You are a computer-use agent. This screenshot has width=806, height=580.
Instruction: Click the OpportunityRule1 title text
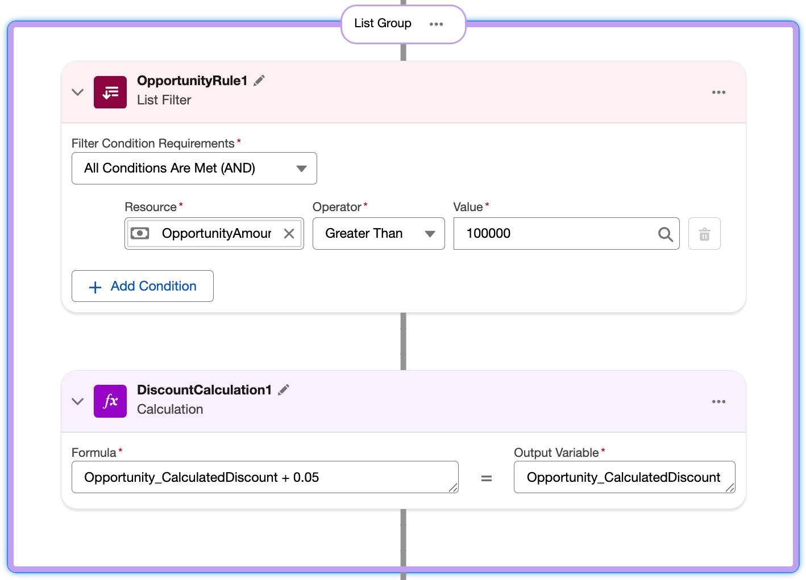(x=192, y=81)
